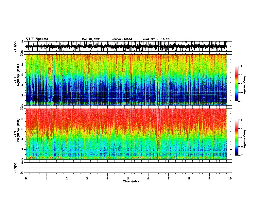Click the "-7" label on ch.1 color bar
The width and height of the screenshot is (259, 200).
pos(241,101)
